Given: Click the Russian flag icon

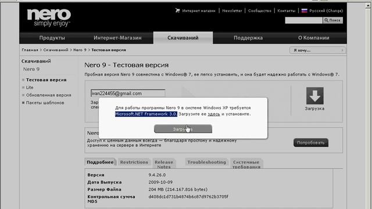Looking at the screenshot, I should point(304,10).
